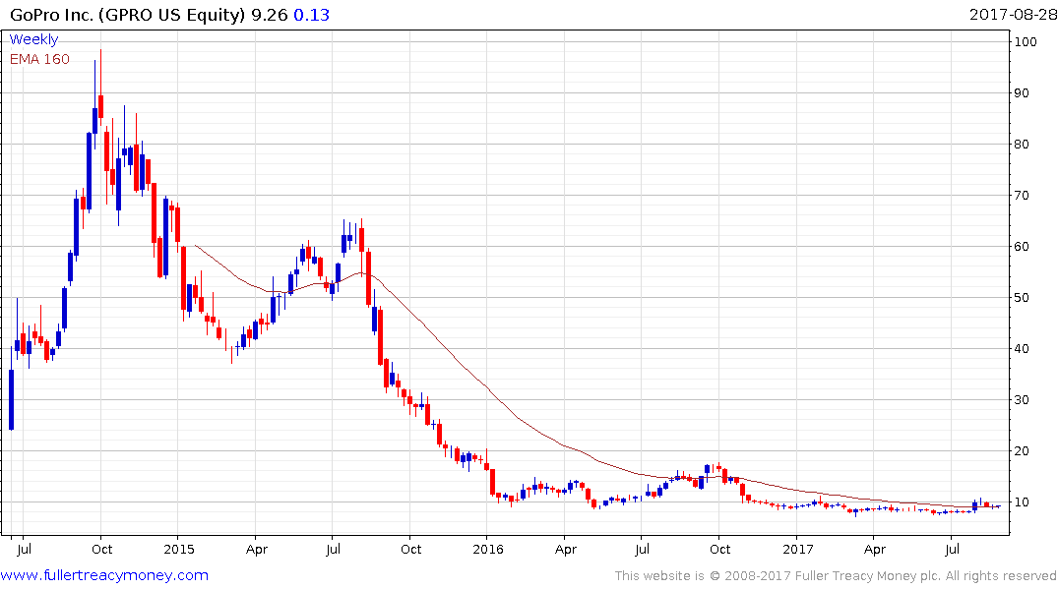Click the copyright notice text
This screenshot has height=590, width=1058.
point(836,576)
